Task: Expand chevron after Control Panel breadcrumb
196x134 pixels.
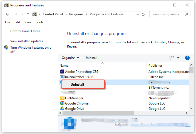Action: click(66, 14)
